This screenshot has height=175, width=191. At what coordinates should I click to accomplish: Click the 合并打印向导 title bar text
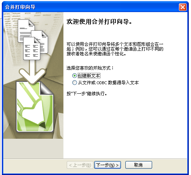click(x=20, y=7)
